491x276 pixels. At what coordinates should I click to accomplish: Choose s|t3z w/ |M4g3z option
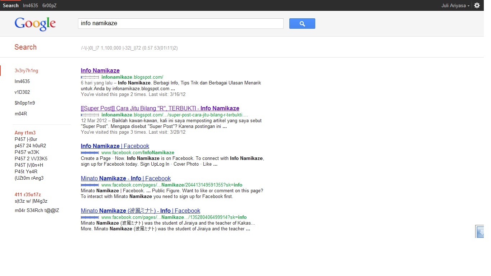pyautogui.click(x=31, y=201)
